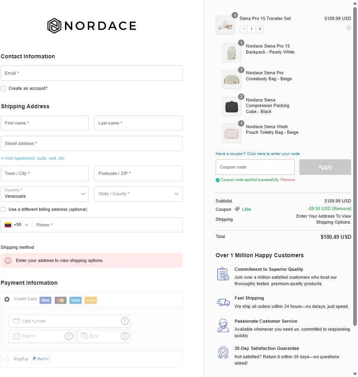Click the Nordace logo
The height and width of the screenshot is (377, 358).
coord(92,26)
